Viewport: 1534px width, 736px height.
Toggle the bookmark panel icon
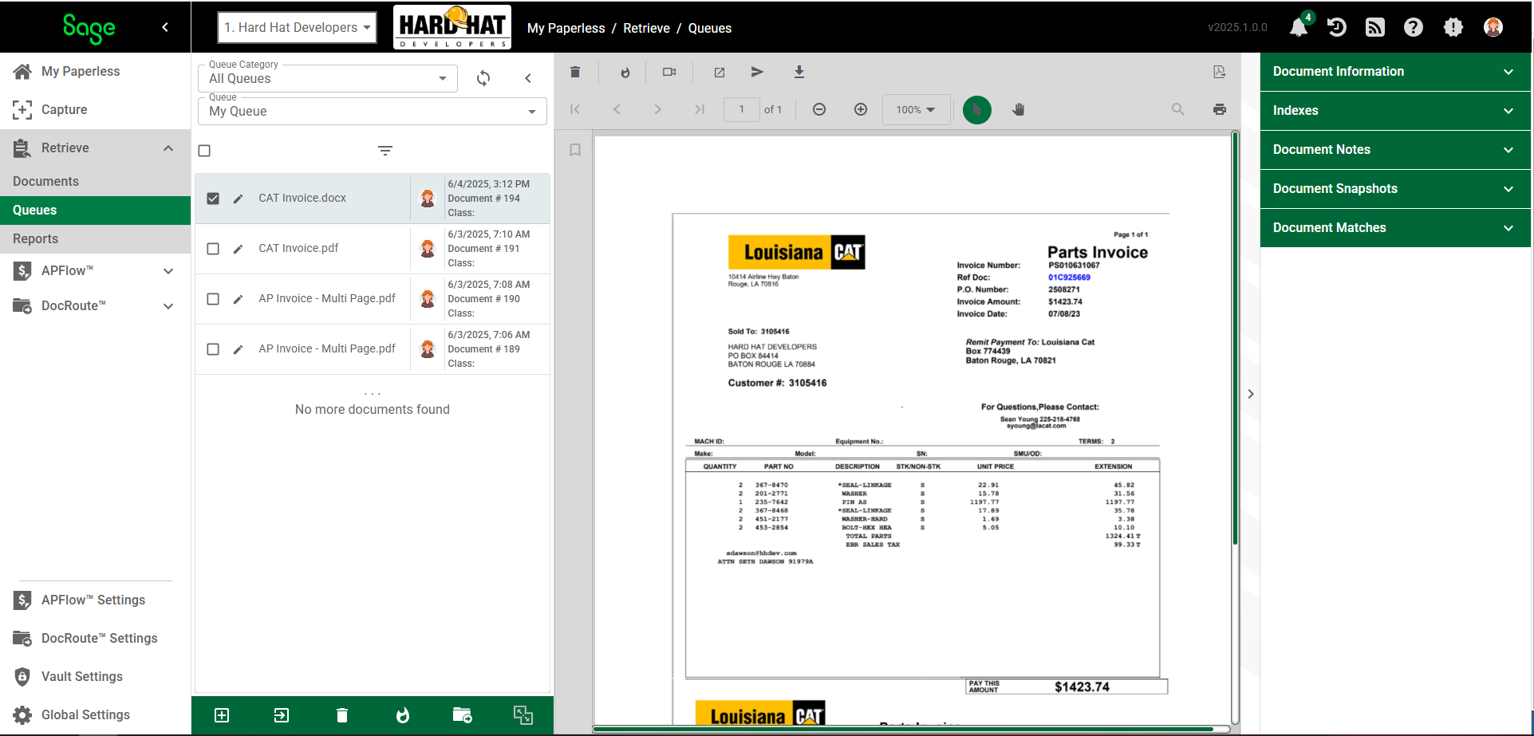575,150
